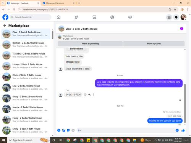Send a thumbs up like
Image resolution: width=191 pixels, height=143 pixels.
(183, 130)
